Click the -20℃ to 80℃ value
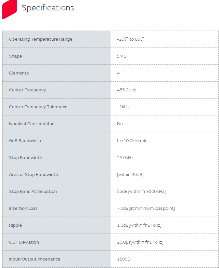The height and width of the screenshot is (268, 219). (131, 39)
